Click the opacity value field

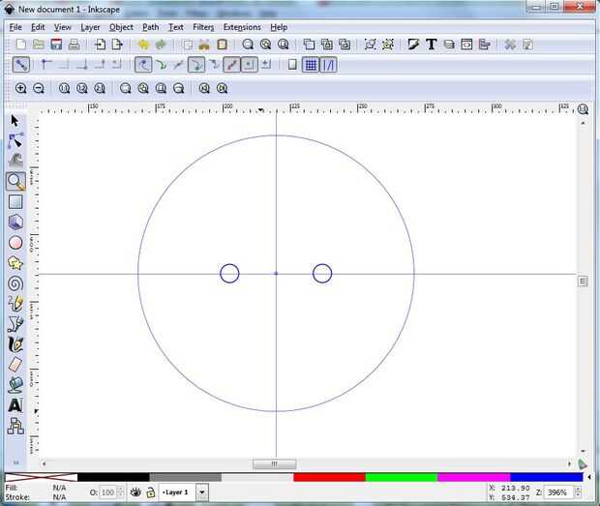(108, 492)
